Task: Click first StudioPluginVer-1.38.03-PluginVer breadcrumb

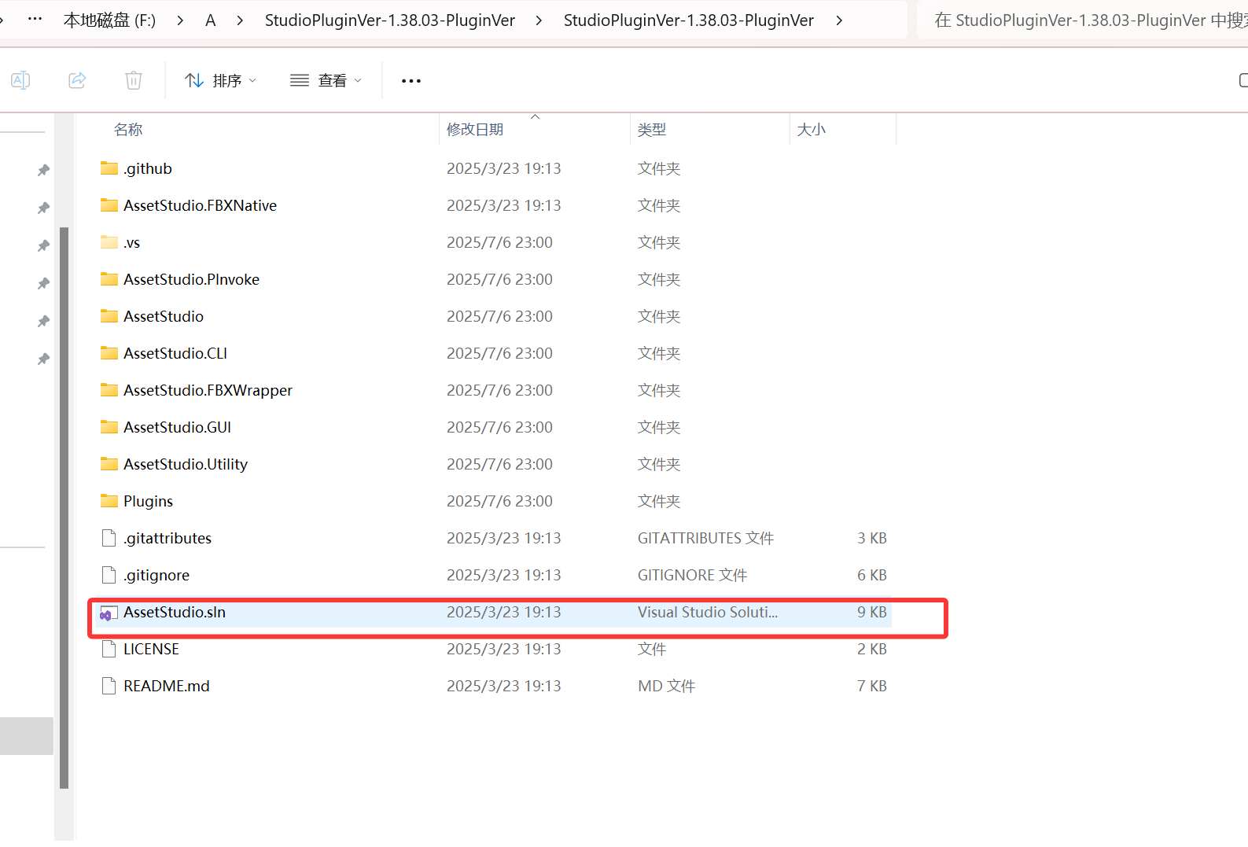Action: (x=390, y=20)
